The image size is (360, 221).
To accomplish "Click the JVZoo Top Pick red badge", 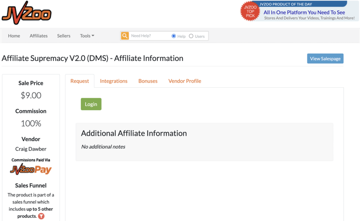I will click(250, 11).
